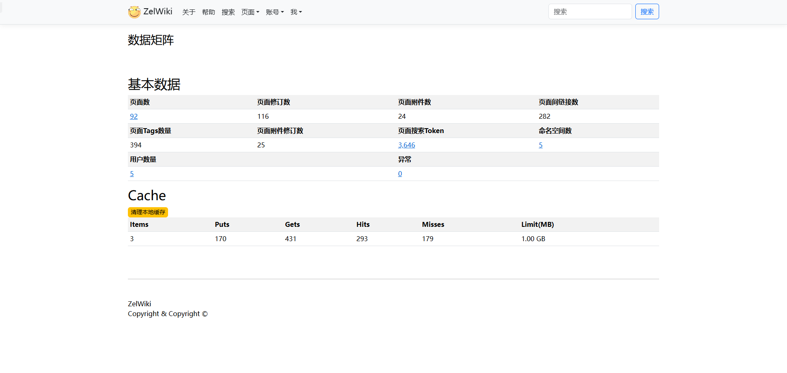The height and width of the screenshot is (373, 787).
Task: Open the page count link 92
Action: click(x=134, y=116)
